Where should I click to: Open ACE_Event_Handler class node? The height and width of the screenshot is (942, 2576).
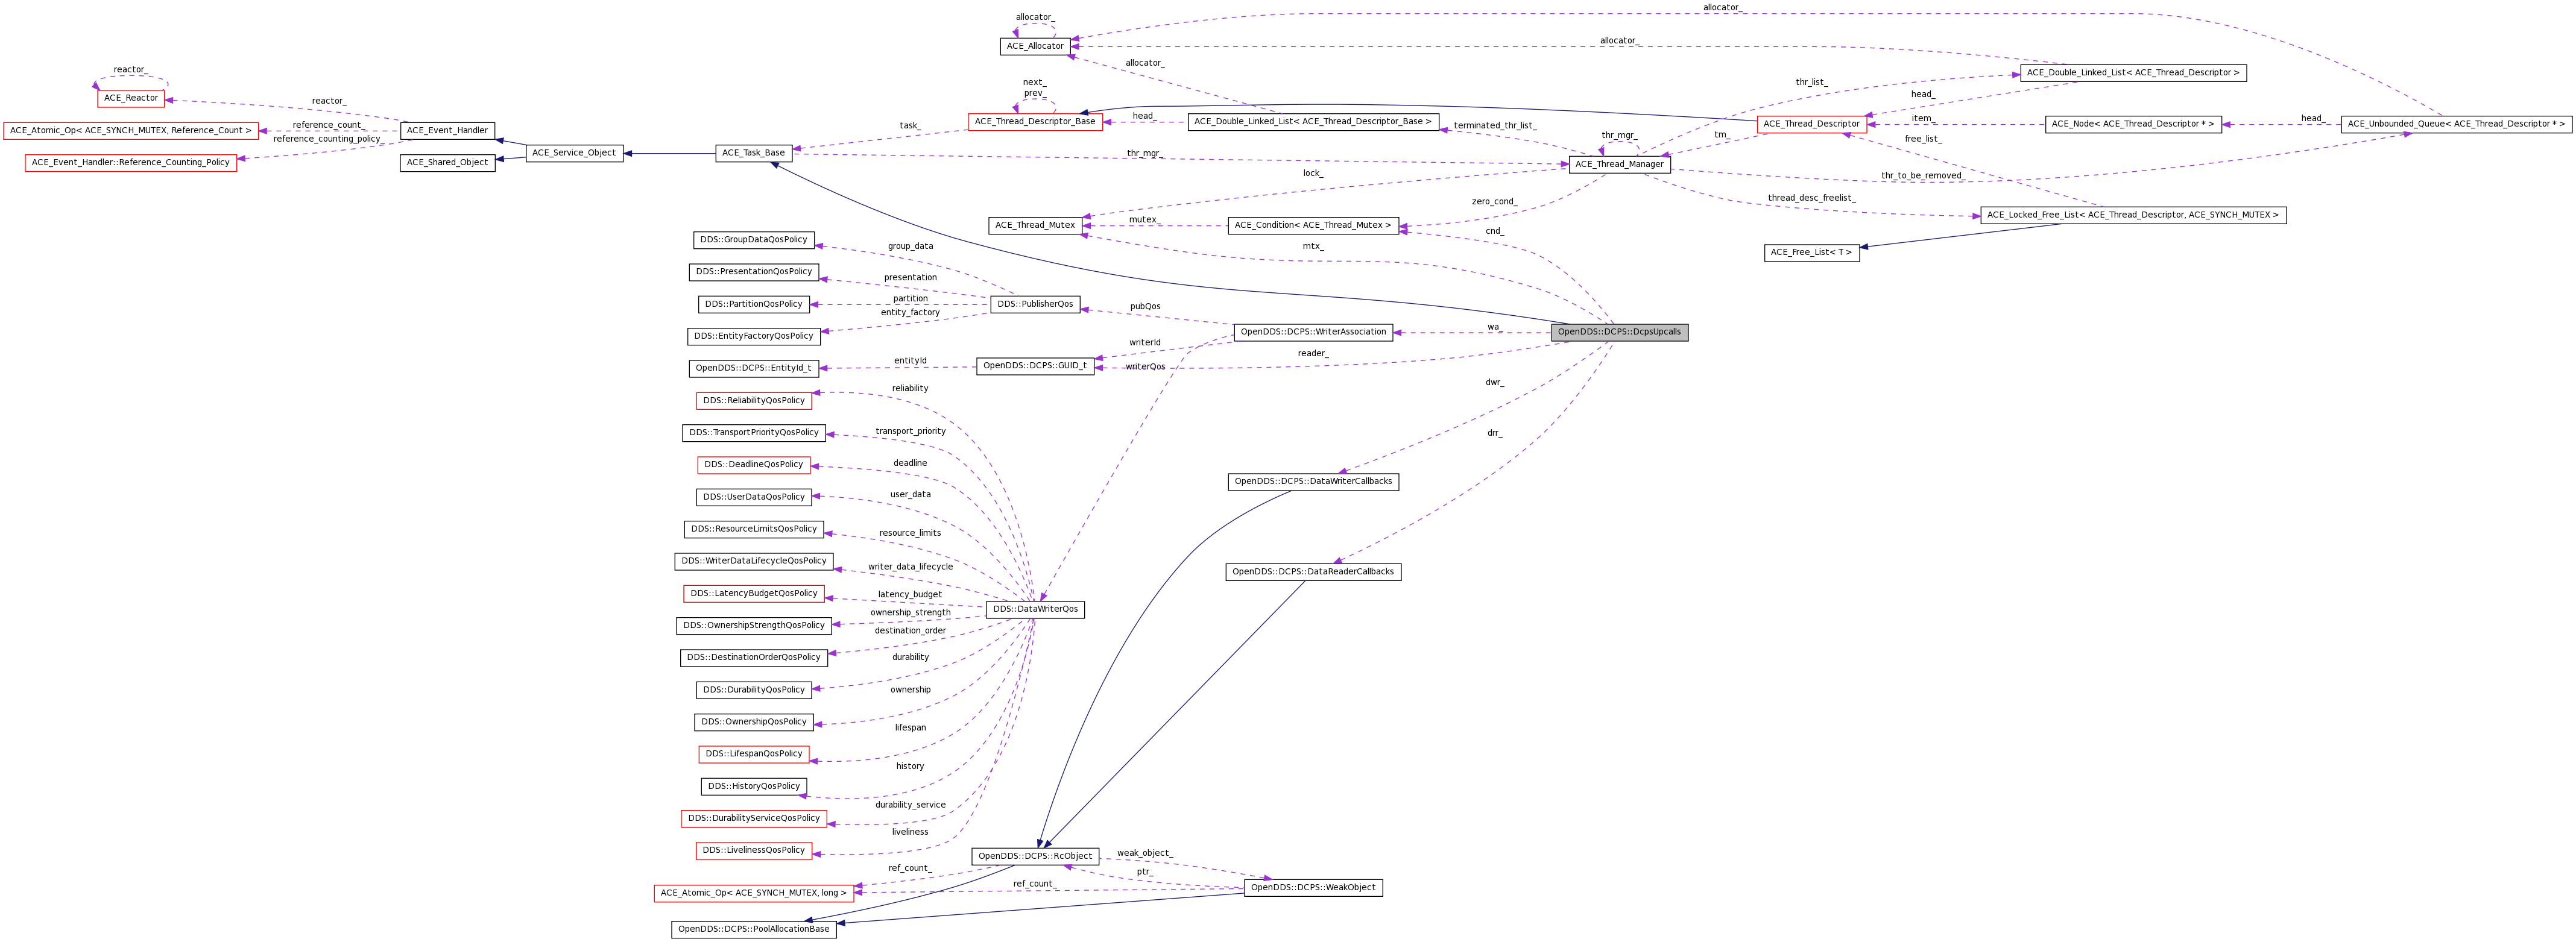point(447,130)
